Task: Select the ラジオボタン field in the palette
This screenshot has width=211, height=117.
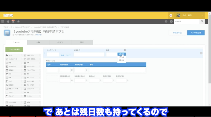Action: click(x=14, y=67)
